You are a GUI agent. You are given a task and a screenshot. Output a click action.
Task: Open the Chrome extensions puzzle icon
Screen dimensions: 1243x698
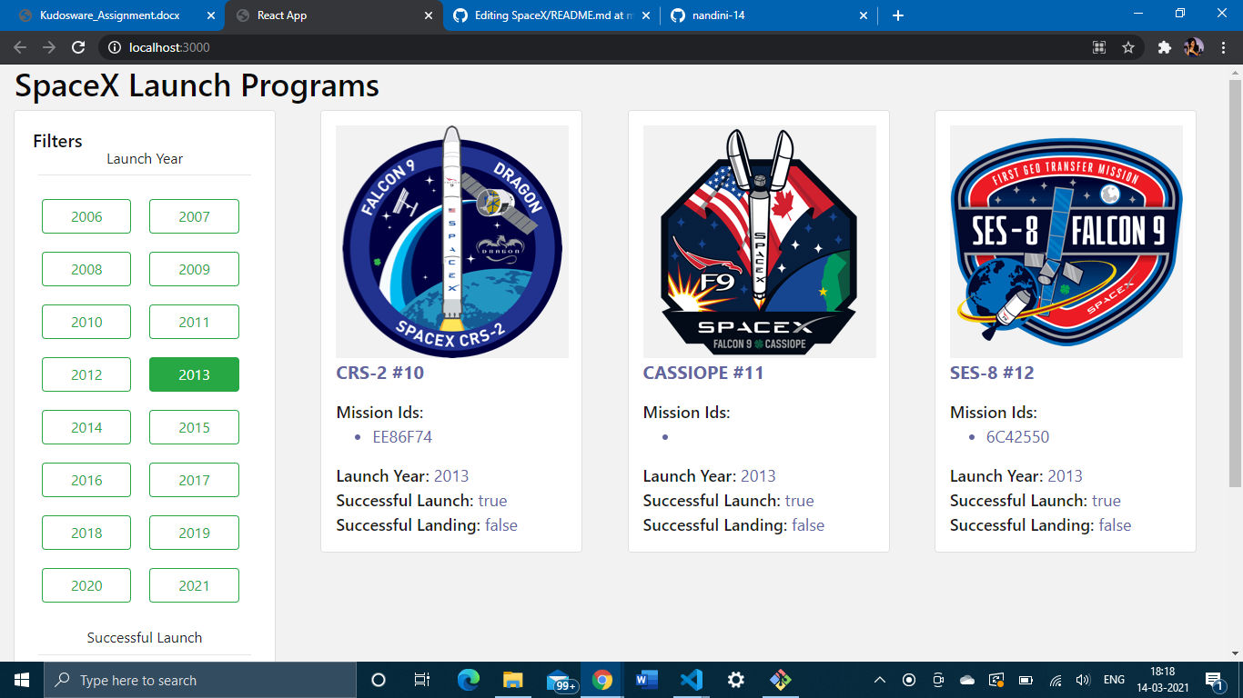[1164, 47]
